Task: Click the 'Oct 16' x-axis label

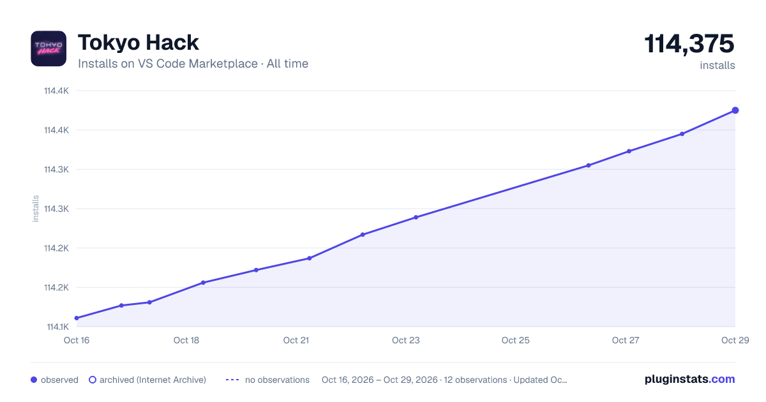Action: 77,340
